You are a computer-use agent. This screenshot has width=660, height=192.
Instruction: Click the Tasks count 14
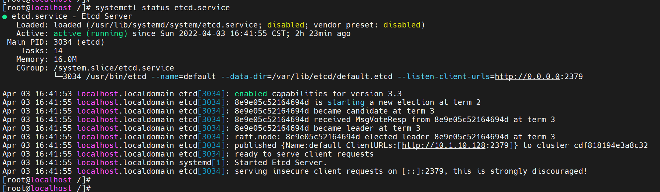[x=58, y=51]
